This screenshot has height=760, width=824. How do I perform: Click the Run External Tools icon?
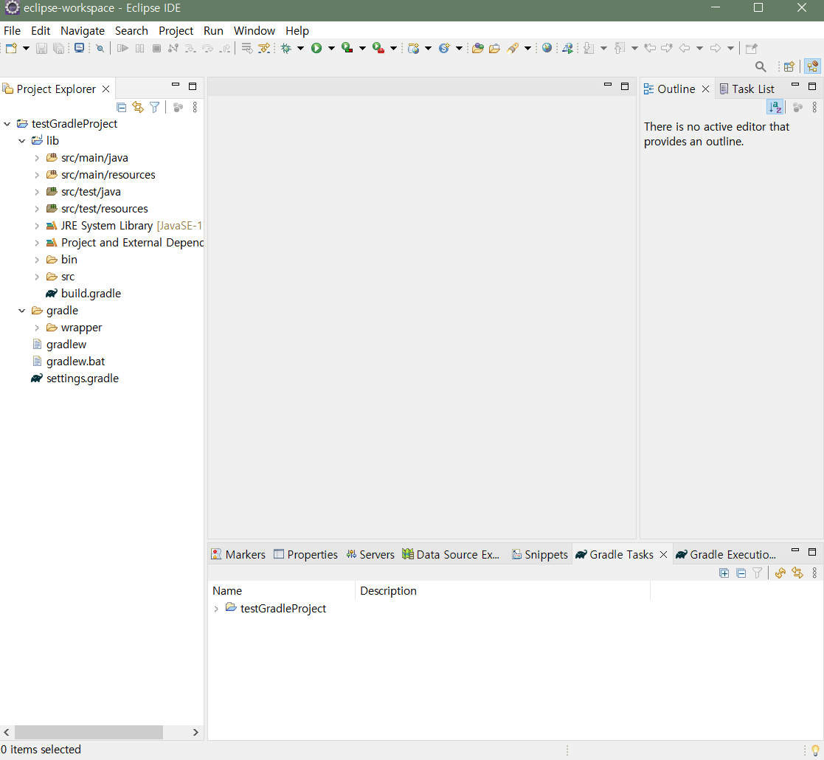pos(378,49)
